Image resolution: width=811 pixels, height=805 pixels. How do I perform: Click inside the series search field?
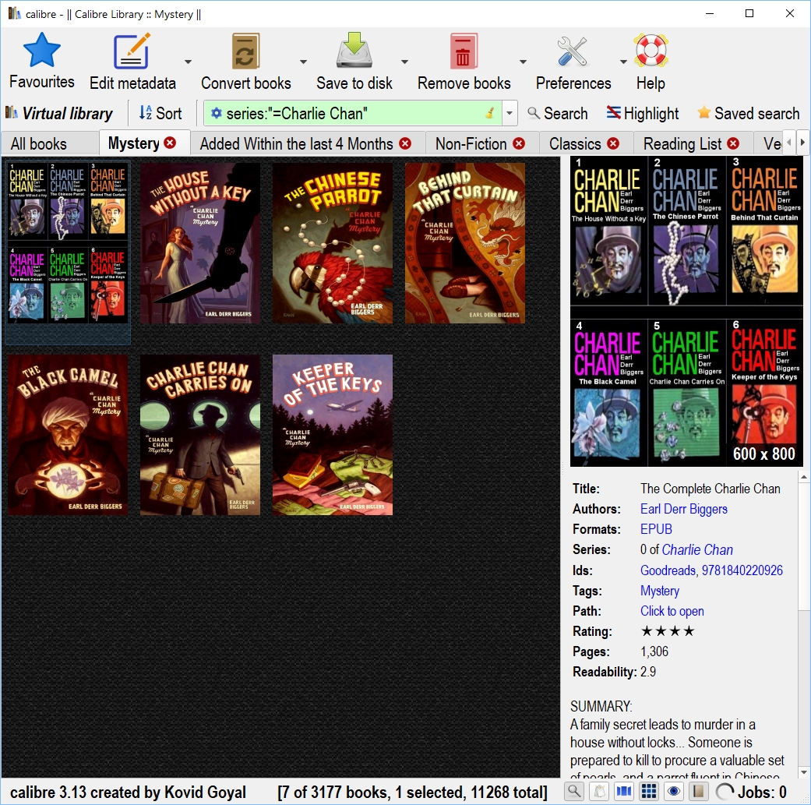[x=353, y=113]
